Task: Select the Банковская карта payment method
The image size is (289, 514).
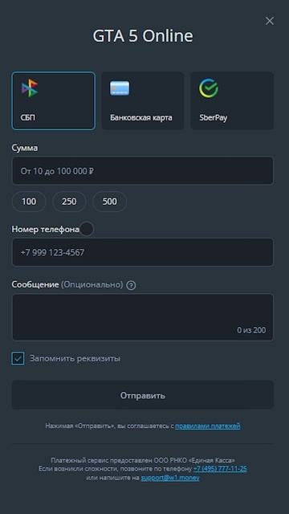Action: coord(143,101)
